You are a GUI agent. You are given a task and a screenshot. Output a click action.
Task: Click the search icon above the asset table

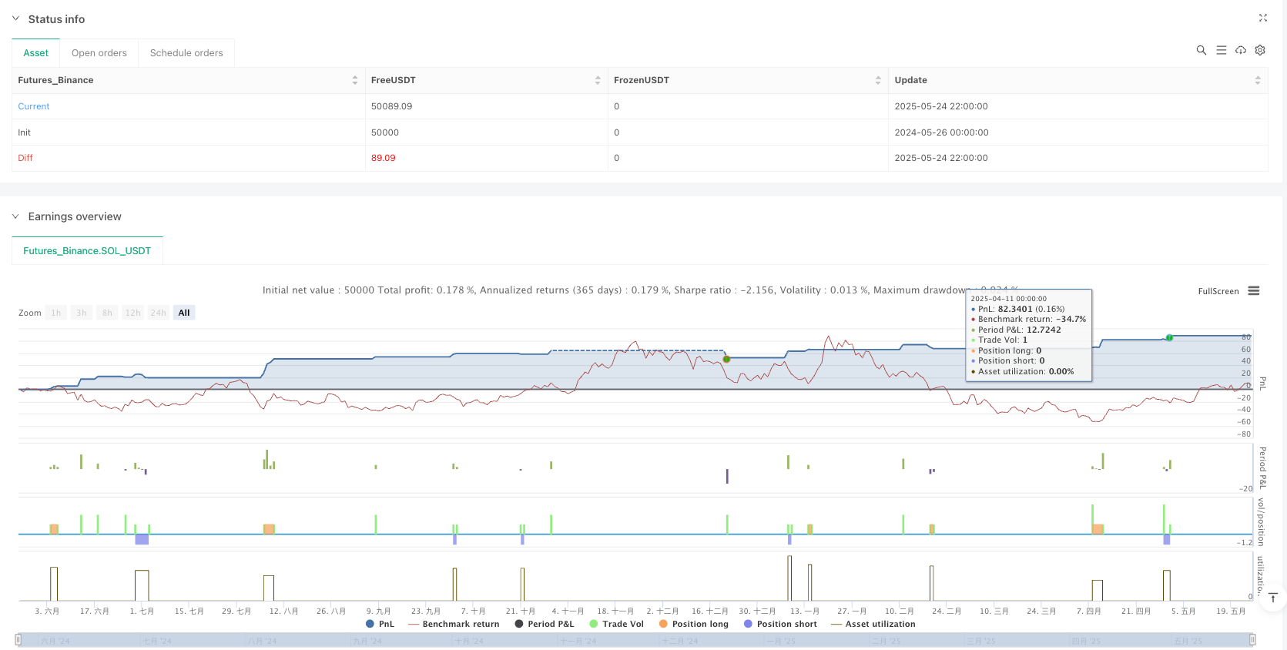1201,50
